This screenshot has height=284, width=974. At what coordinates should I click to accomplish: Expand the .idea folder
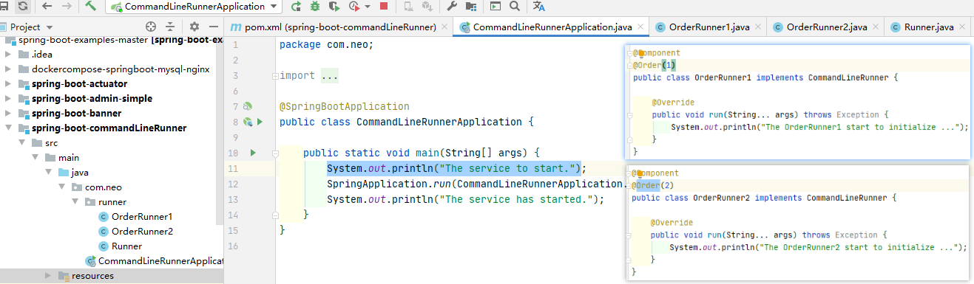[7, 55]
